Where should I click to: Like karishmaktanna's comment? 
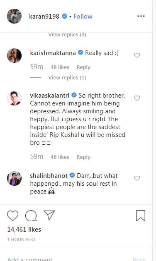click(137, 55)
